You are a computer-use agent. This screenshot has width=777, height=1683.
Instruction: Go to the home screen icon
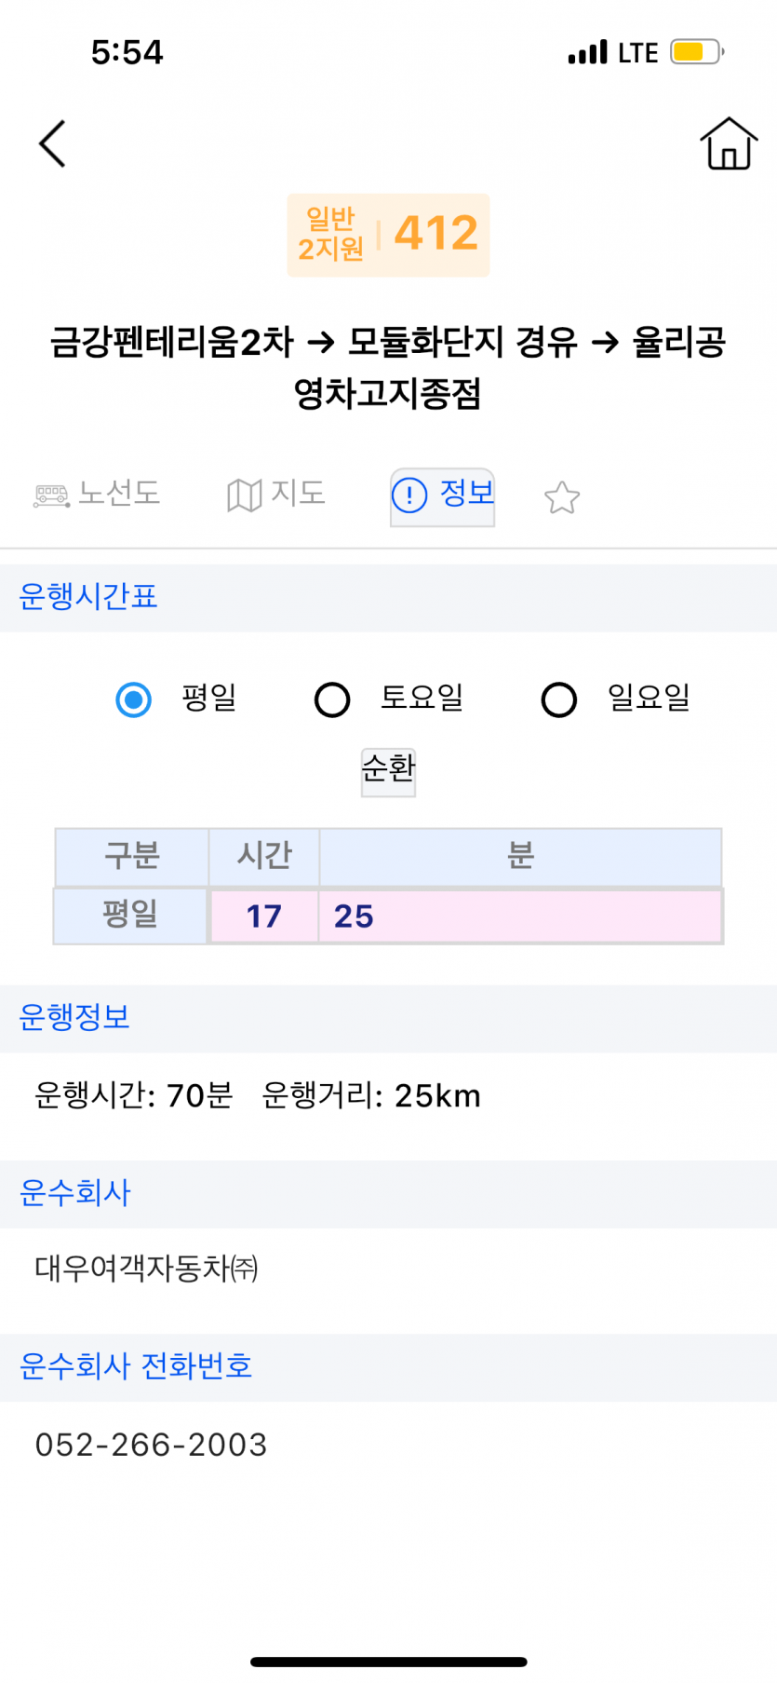pyautogui.click(x=729, y=144)
